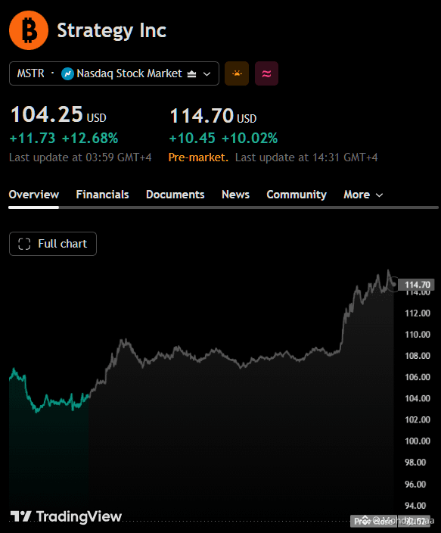Open the MSTR exchange selector dropdown
This screenshot has width=441, height=533.
click(114, 73)
